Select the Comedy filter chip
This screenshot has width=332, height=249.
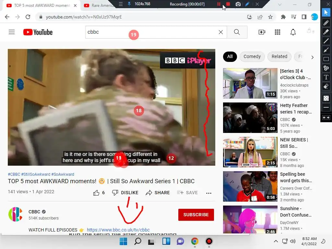point(252,57)
